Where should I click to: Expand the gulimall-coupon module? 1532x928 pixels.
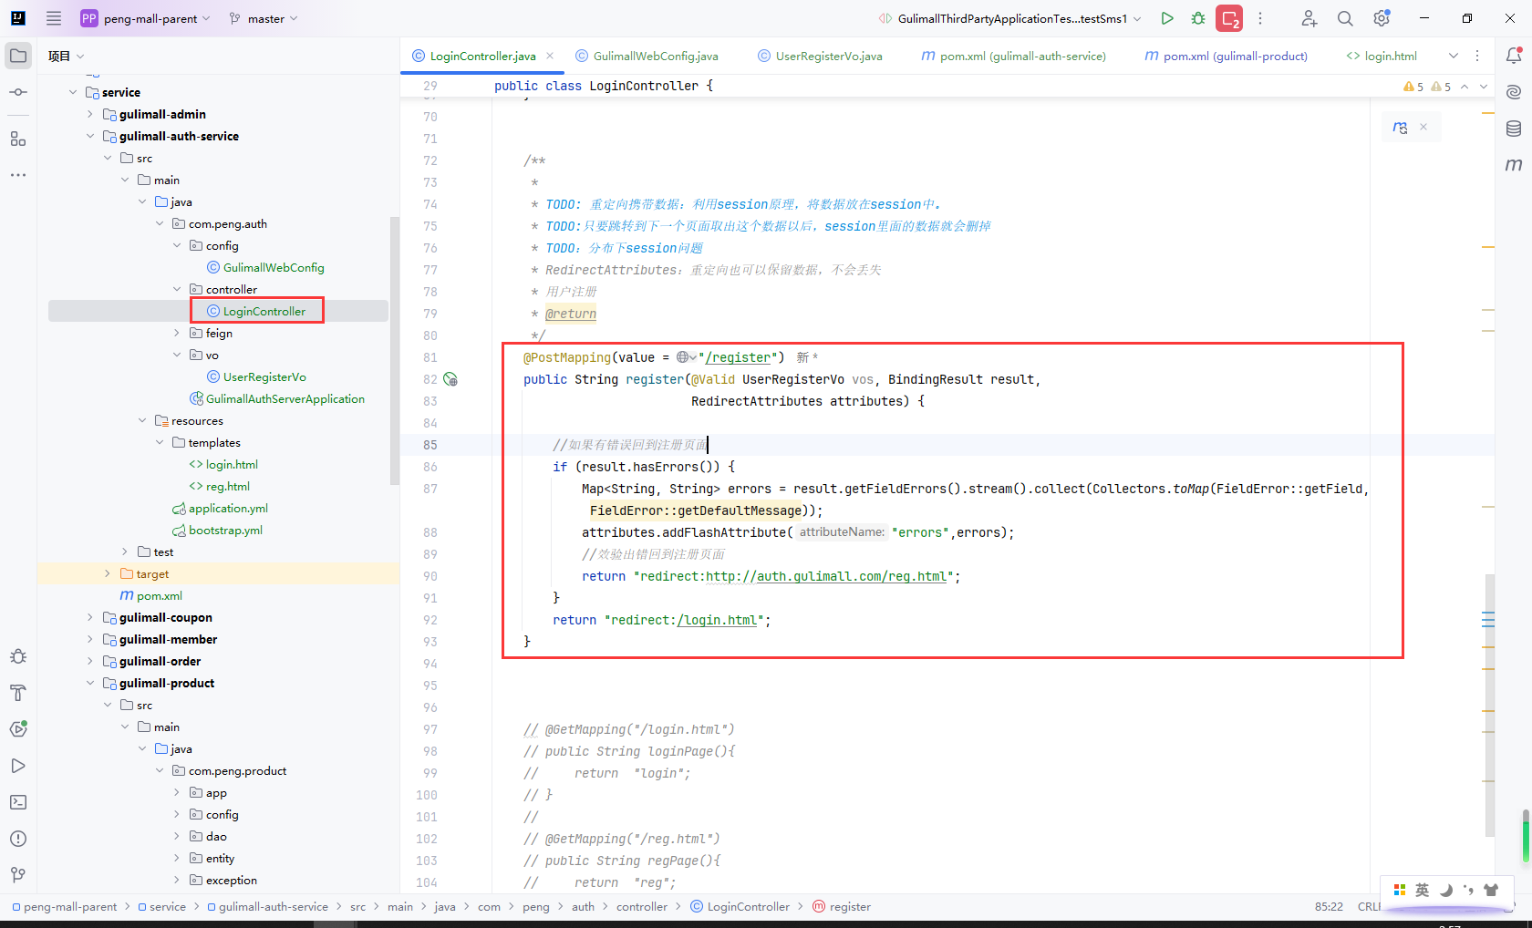[x=90, y=617]
